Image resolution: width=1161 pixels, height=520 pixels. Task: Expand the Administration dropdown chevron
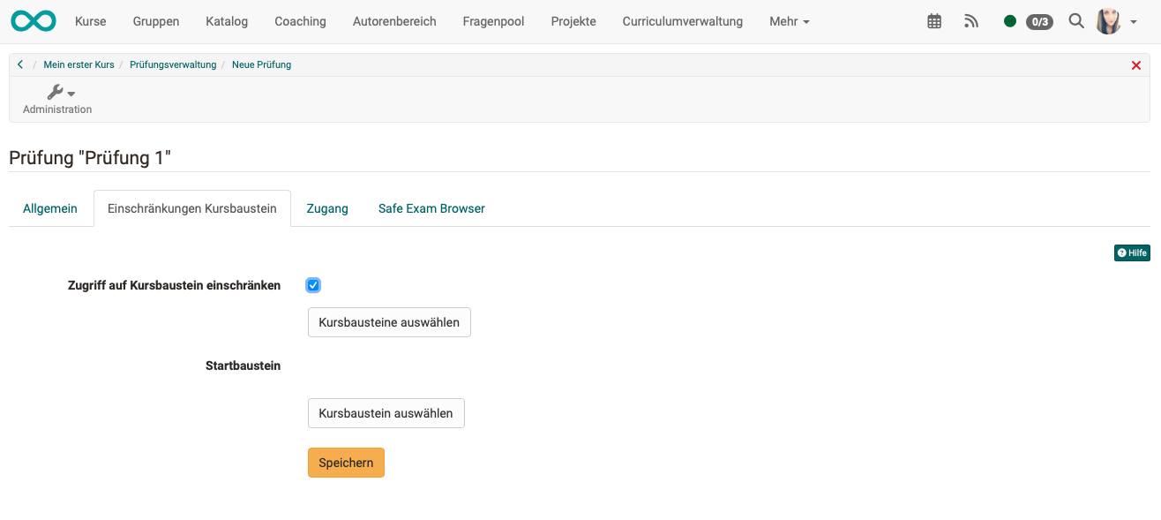coord(71,92)
